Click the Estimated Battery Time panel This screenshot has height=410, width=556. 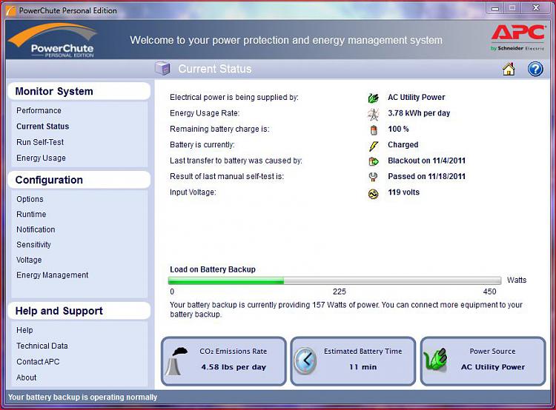tap(353, 361)
